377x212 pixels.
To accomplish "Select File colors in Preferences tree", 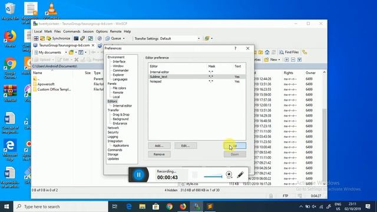I will (x=119, y=88).
